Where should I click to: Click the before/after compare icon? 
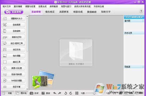pos(77,93)
